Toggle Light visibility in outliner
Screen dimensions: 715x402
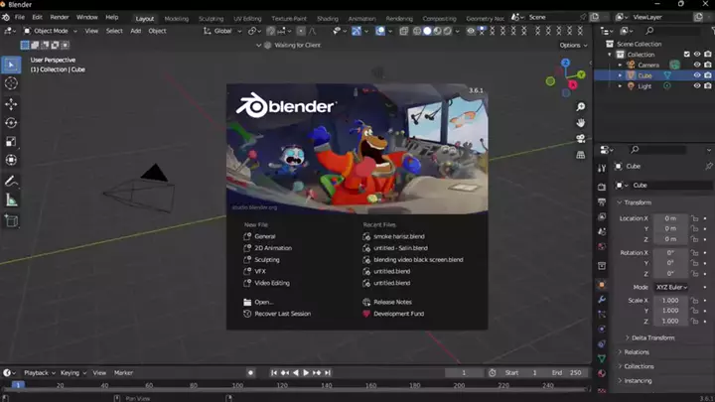tap(697, 86)
